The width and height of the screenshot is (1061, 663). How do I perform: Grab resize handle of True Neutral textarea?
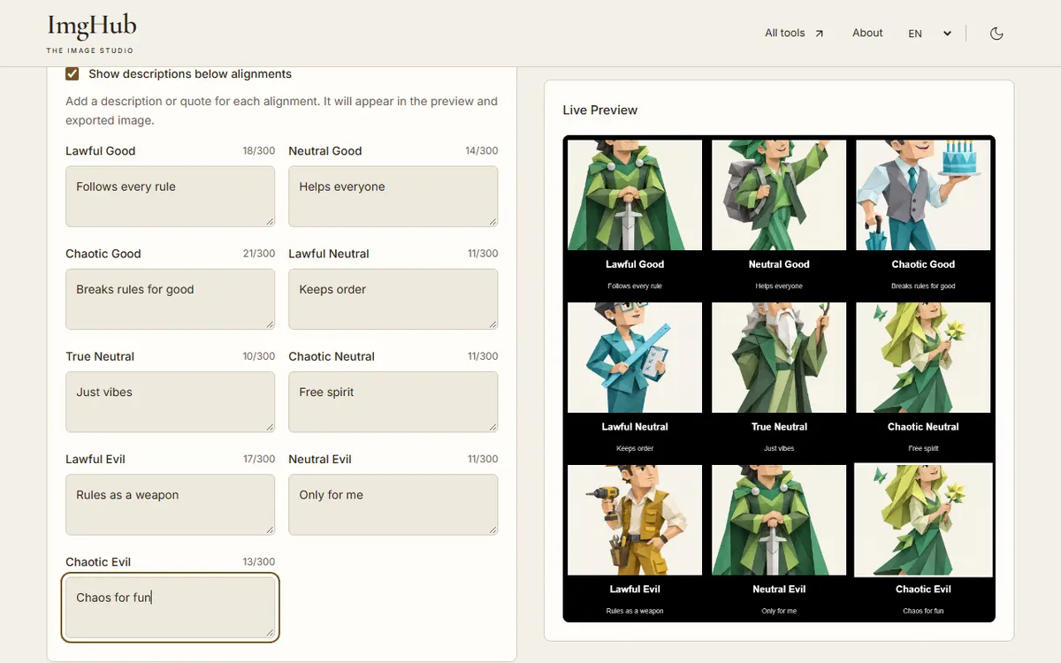point(270,426)
